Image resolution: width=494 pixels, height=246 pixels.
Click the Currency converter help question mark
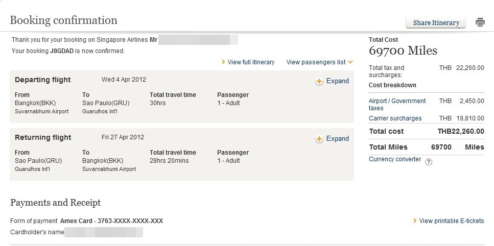pyautogui.click(x=429, y=162)
